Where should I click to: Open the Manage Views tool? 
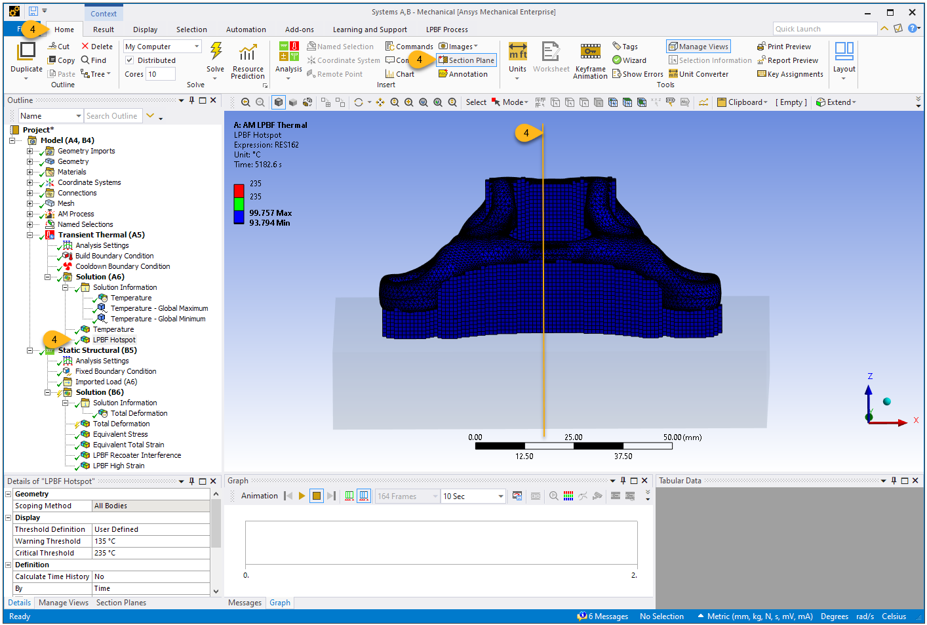[x=698, y=47]
